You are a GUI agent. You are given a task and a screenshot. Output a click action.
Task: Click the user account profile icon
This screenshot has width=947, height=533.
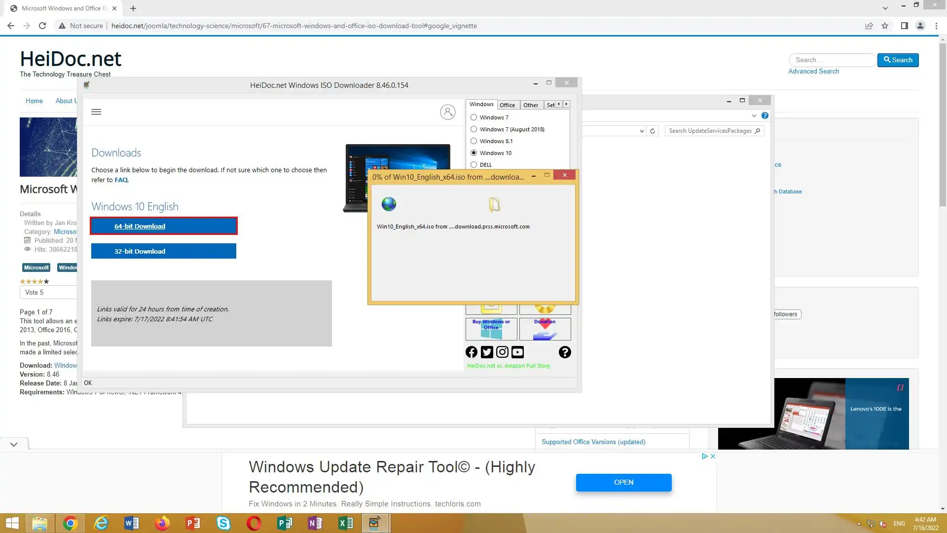447,112
